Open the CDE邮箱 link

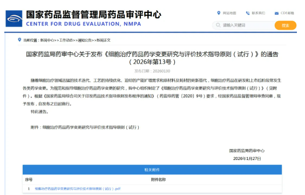point(287,13)
